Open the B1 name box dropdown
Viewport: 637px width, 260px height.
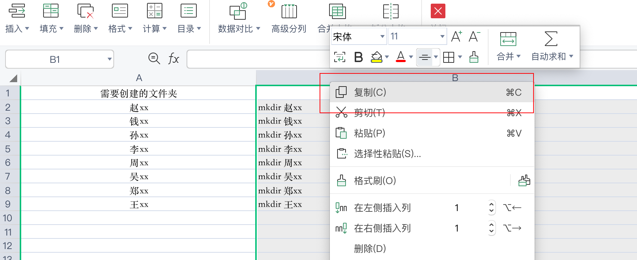coord(109,59)
